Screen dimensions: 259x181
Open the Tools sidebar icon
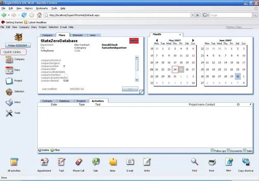pos(10,114)
